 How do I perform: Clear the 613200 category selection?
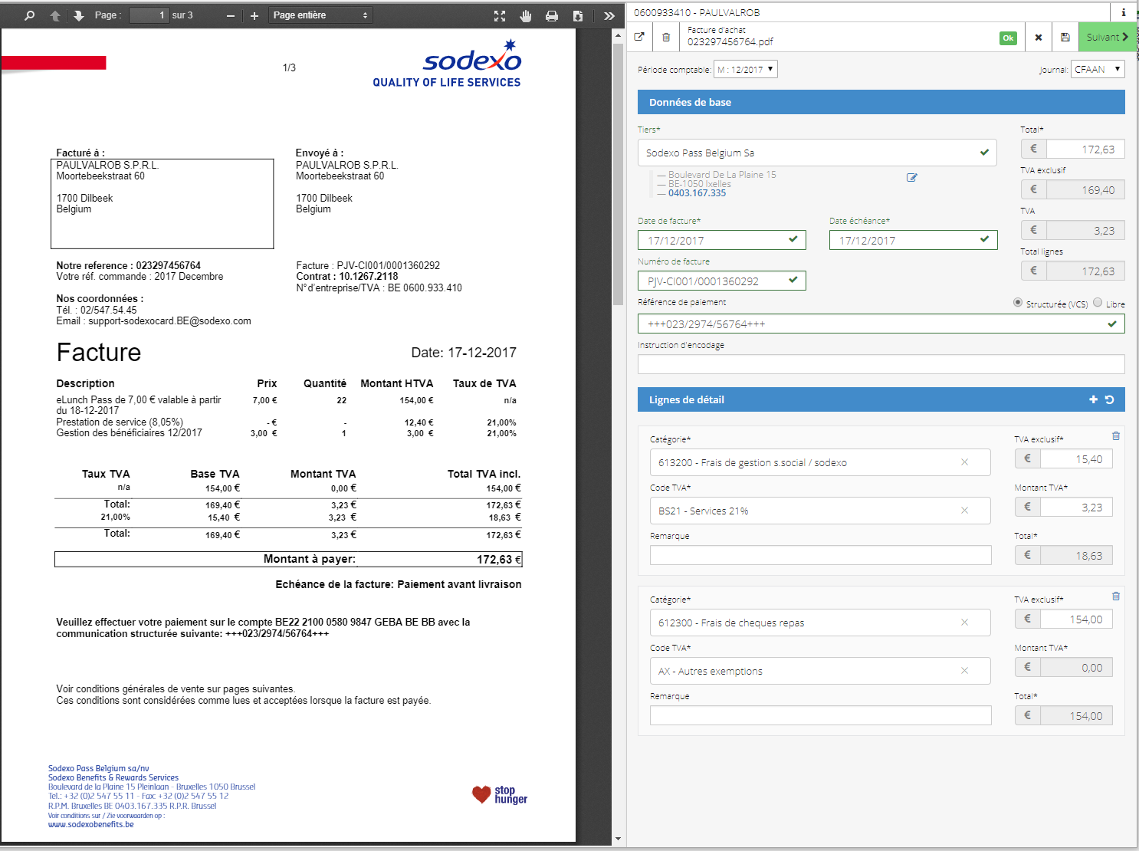(964, 462)
